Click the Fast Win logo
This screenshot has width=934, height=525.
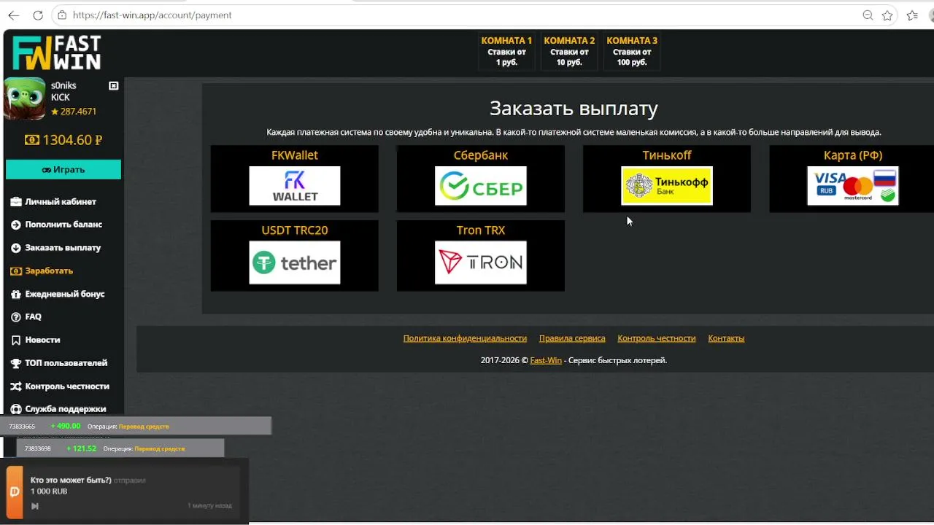(x=57, y=53)
